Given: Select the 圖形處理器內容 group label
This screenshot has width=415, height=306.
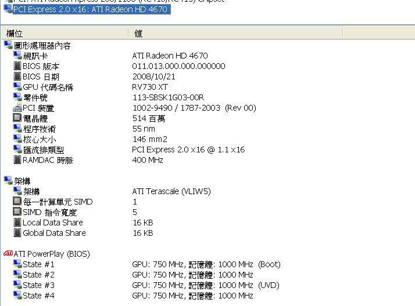Looking at the screenshot, I should click(x=42, y=46).
